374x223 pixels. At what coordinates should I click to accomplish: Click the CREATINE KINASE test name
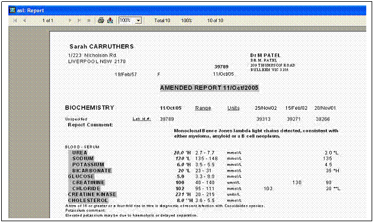pyautogui.click(x=92, y=194)
